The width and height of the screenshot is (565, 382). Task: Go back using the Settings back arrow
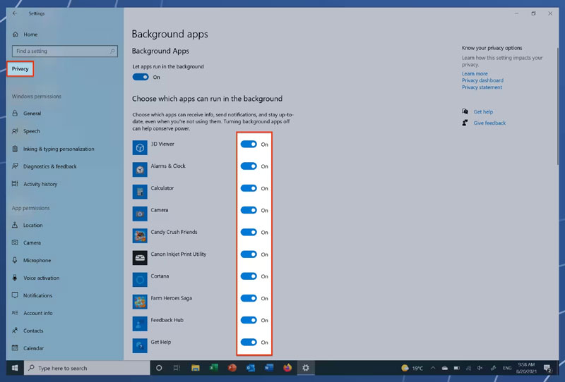pyautogui.click(x=15, y=13)
